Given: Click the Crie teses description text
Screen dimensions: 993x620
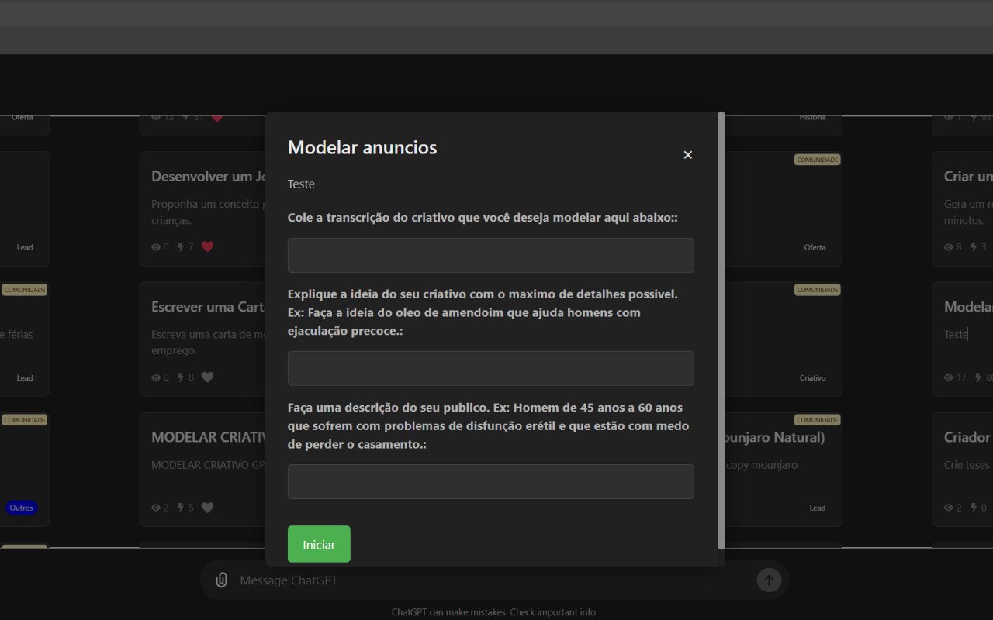Looking at the screenshot, I should click(x=967, y=465).
